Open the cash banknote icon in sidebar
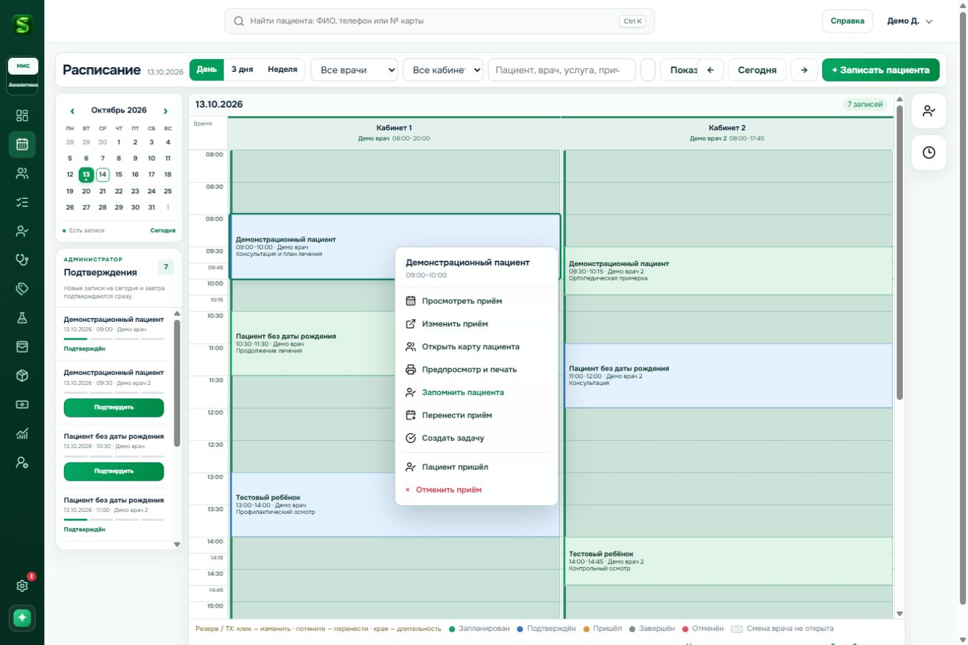The height and width of the screenshot is (645, 968). 22,405
